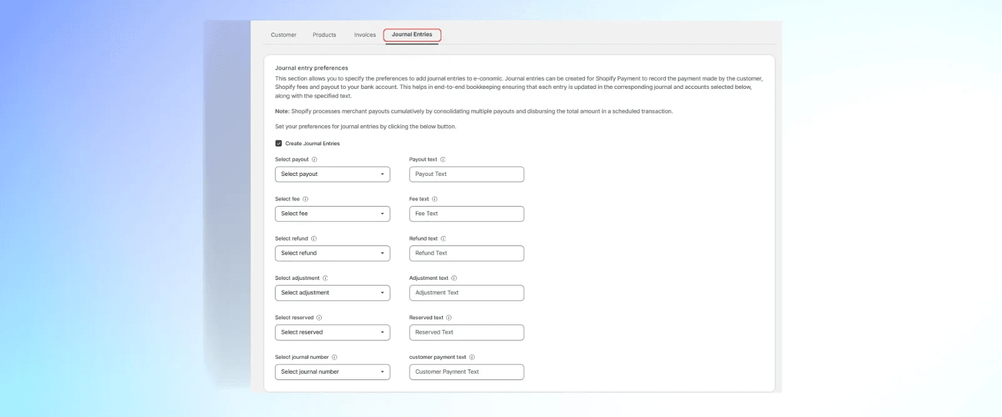Viewport: 1002px width, 417px height.
Task: Switch to the Products tab
Action: (324, 35)
